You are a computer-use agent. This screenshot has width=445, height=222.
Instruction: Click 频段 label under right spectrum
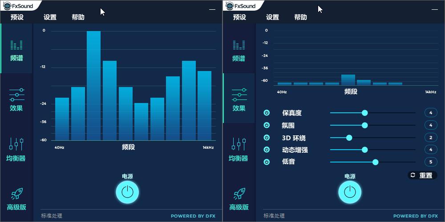point(351,91)
